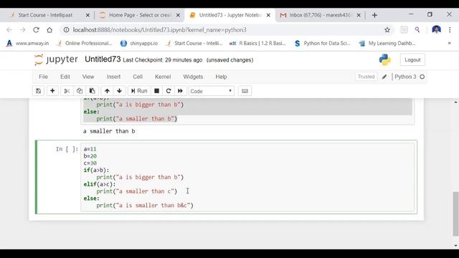
Task: Switch to Start Course - Intellipaat tab
Action: [x=45, y=15]
